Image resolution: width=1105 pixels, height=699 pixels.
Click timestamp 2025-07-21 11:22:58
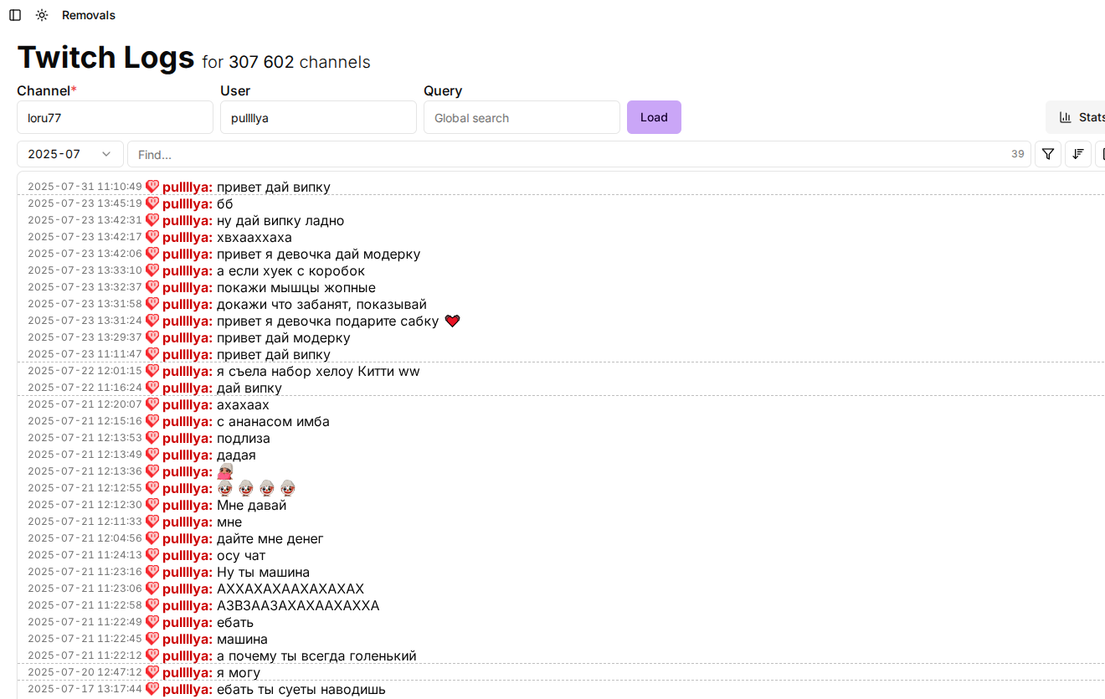point(85,605)
